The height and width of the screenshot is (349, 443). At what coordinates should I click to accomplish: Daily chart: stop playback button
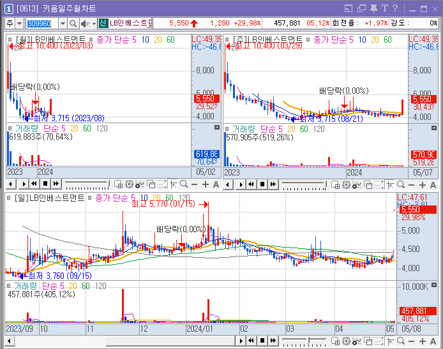pos(262,341)
